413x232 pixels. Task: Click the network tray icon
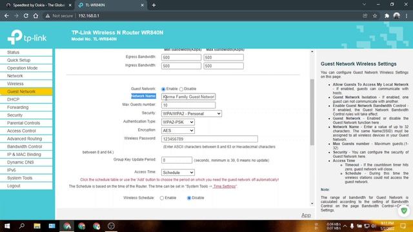pos(367,226)
